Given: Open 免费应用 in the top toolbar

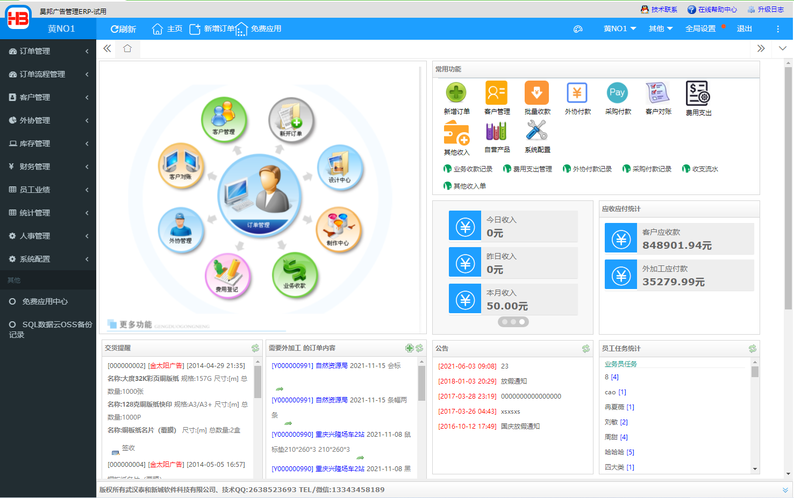Looking at the screenshot, I should click(x=259, y=29).
